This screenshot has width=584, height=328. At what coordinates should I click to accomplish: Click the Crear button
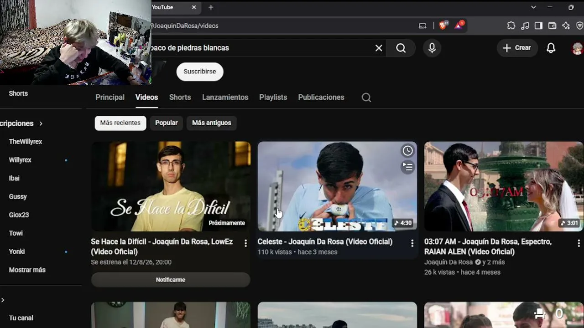click(517, 48)
